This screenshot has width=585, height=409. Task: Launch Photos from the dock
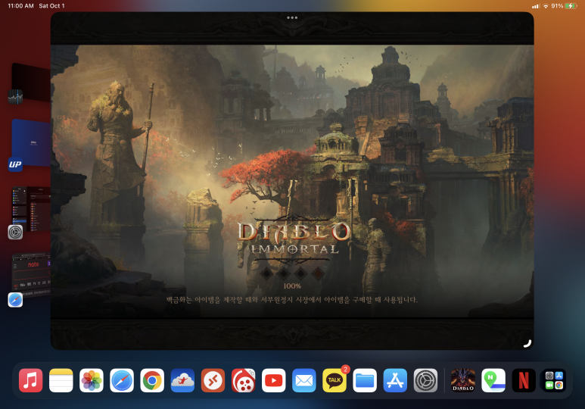(92, 380)
